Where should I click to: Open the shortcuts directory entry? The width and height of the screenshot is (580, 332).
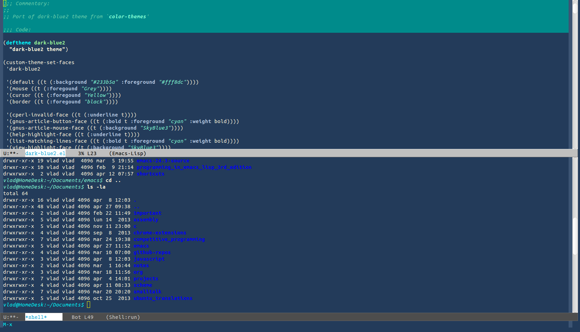(x=151, y=174)
